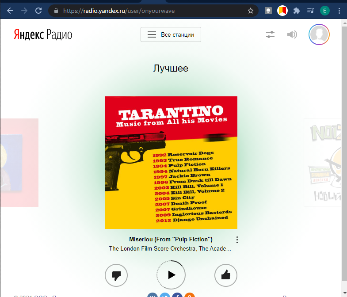The width and height of the screenshot is (347, 297).
Task: Open the user profile avatar
Action: click(x=319, y=34)
